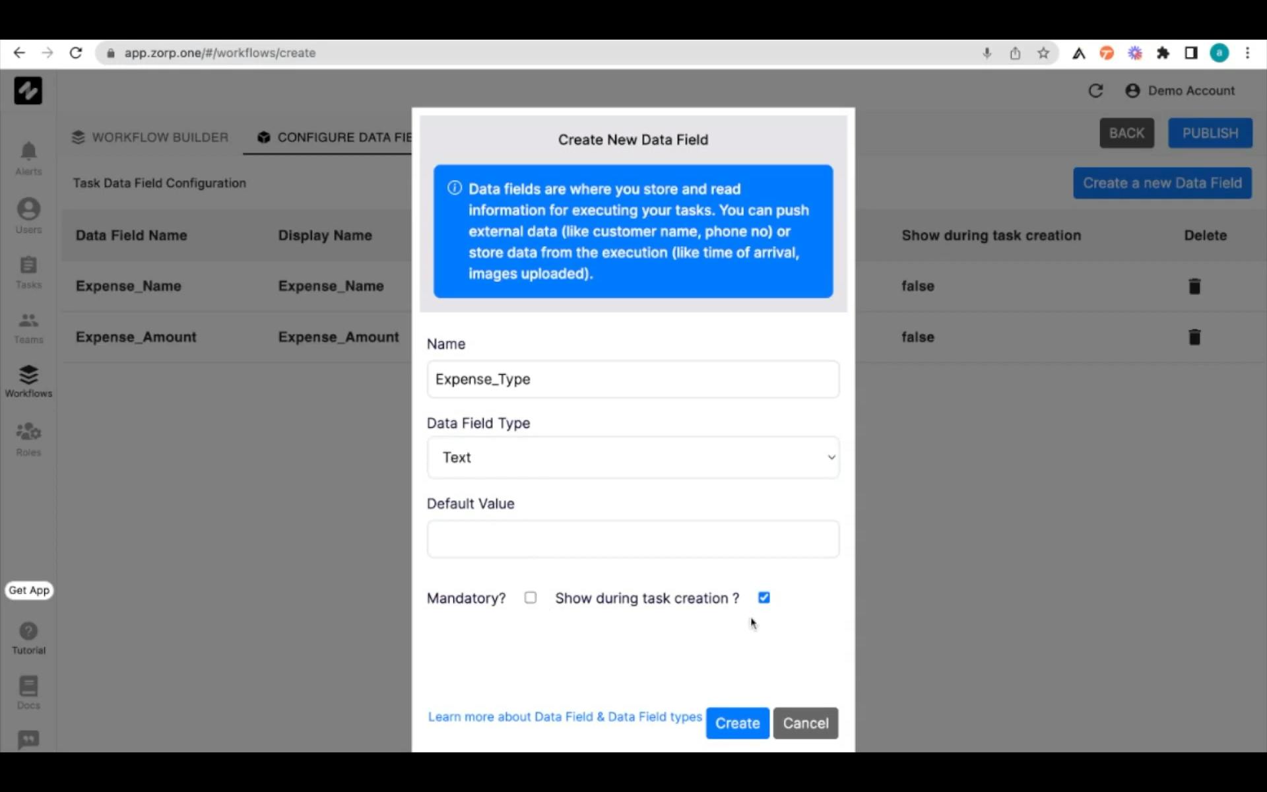Open the Alerts bell icon in the sidebar
Image resolution: width=1267 pixels, height=792 pixels.
tap(28, 152)
